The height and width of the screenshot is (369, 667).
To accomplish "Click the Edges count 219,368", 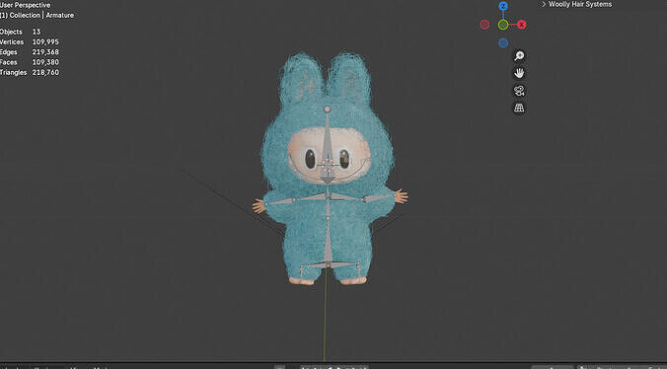I will [45, 52].
